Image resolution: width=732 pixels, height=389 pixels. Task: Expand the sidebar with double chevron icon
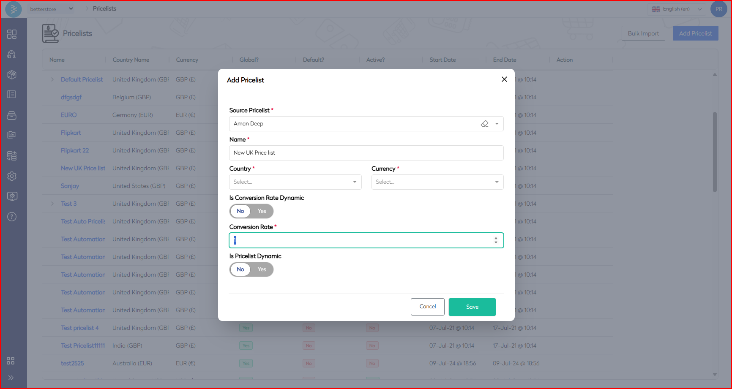11,378
